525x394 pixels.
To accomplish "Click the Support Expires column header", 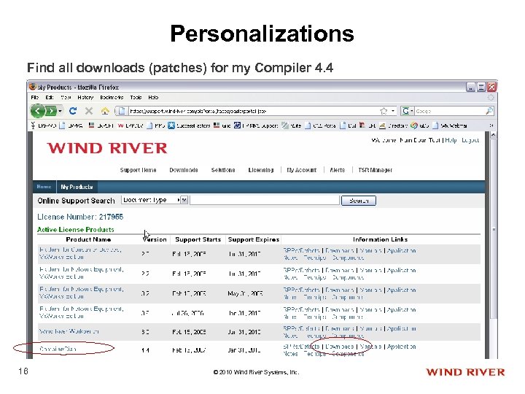I will (254, 239).
